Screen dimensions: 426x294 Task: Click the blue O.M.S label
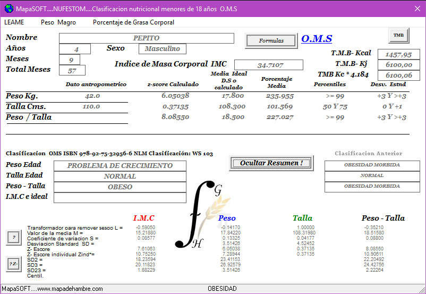click(x=317, y=39)
